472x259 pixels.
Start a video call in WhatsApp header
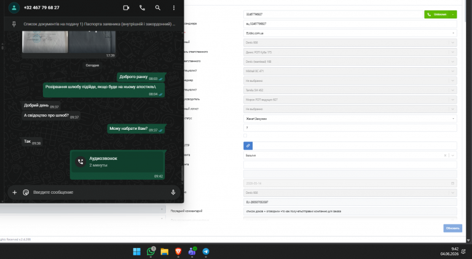pos(126,8)
